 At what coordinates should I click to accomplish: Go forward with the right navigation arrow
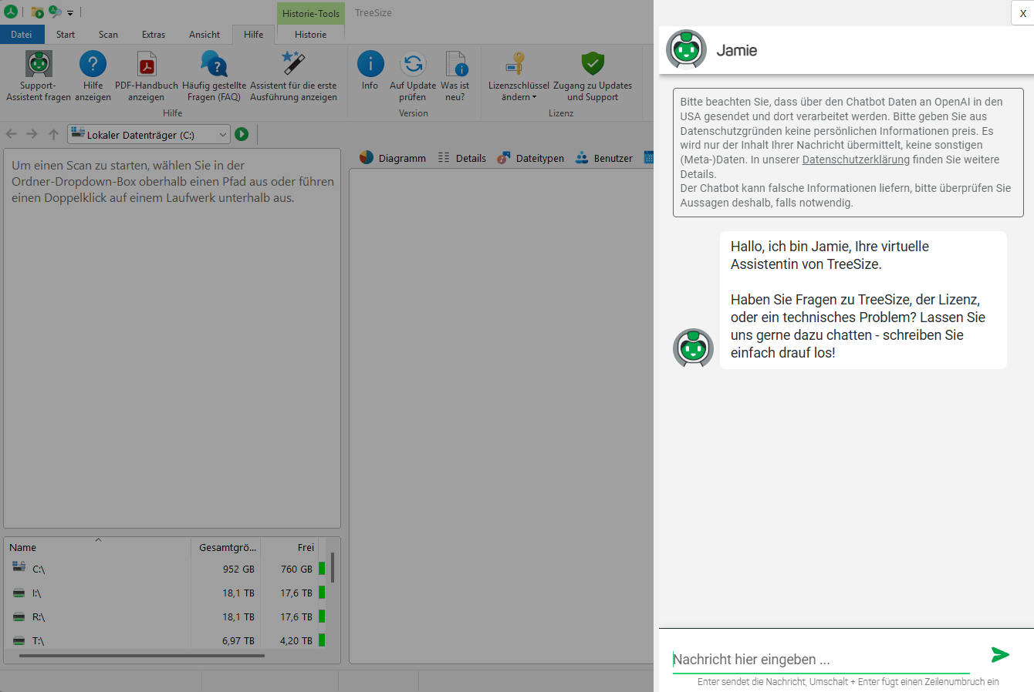click(x=32, y=134)
